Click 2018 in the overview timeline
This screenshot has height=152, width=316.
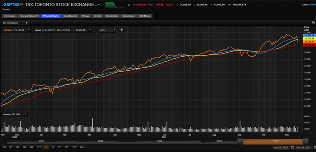(x=100, y=141)
